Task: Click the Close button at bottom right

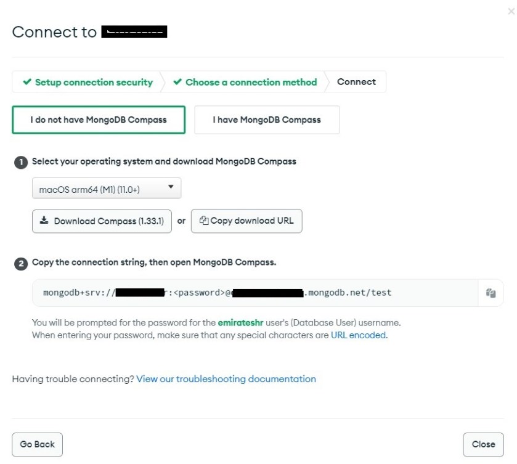Action: pos(483,444)
